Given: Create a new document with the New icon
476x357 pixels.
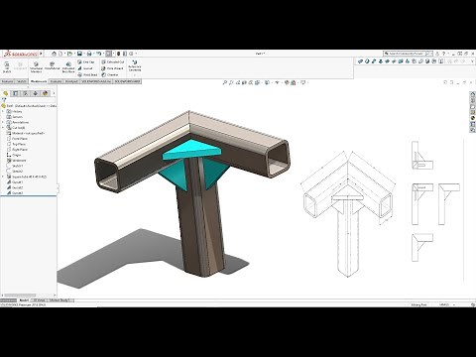Looking at the screenshot, I should [x=60, y=54].
